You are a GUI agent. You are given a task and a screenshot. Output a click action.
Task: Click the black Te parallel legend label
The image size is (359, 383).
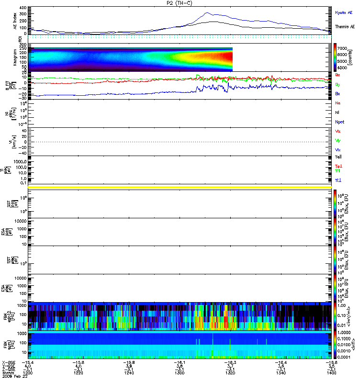[338, 157]
